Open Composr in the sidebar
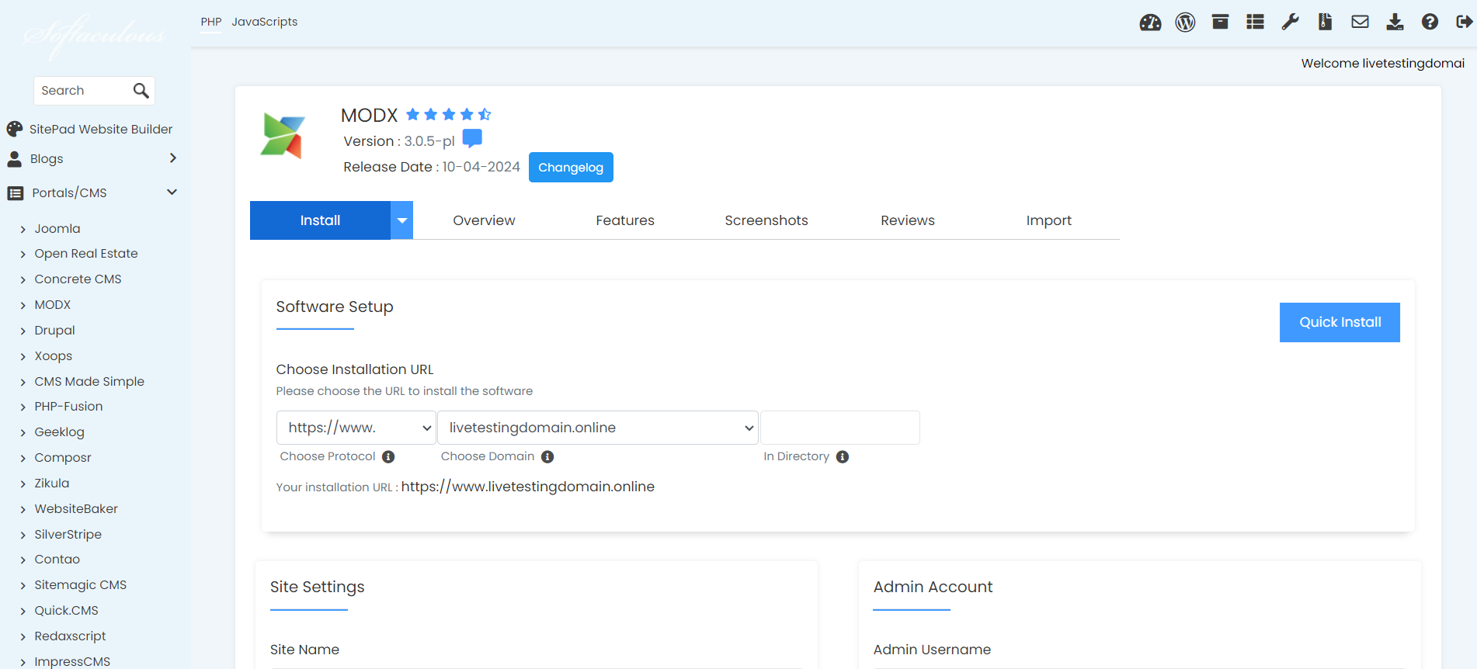The height and width of the screenshot is (669, 1477). tap(63, 458)
